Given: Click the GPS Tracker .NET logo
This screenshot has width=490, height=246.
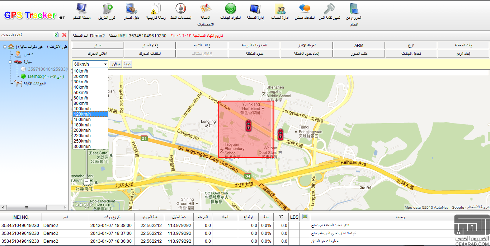Looking at the screenshot, I should tap(34, 15).
